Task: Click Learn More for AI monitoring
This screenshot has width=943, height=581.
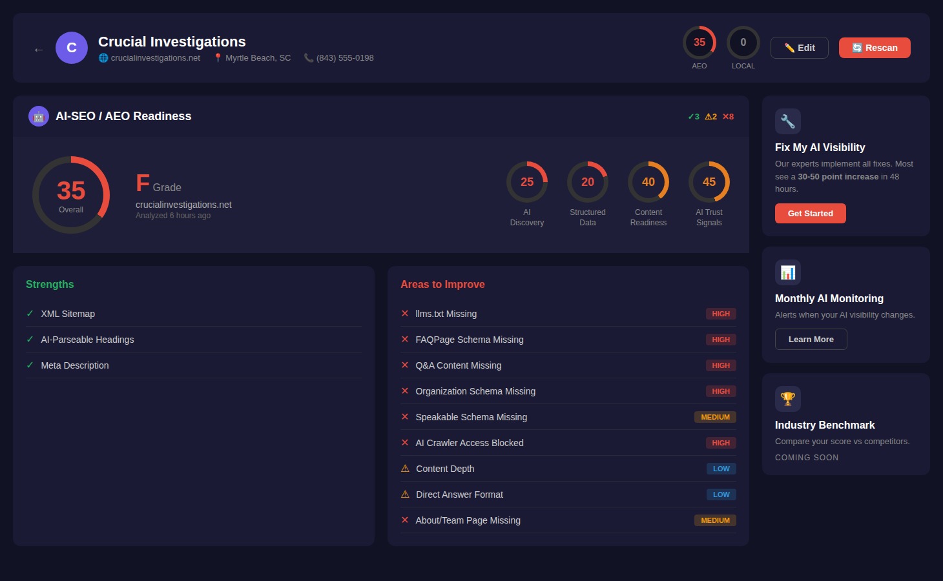Action: click(811, 339)
